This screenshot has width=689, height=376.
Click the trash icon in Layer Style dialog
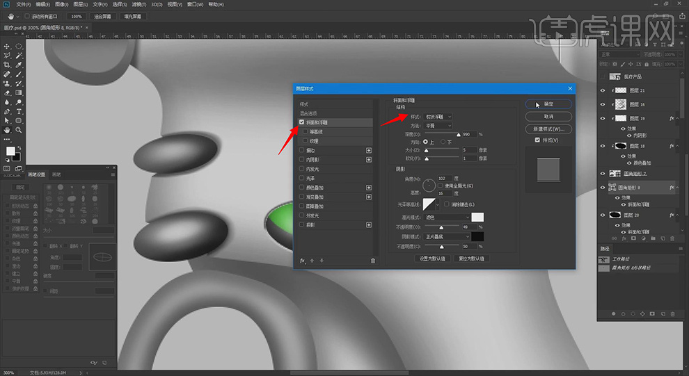(x=372, y=261)
